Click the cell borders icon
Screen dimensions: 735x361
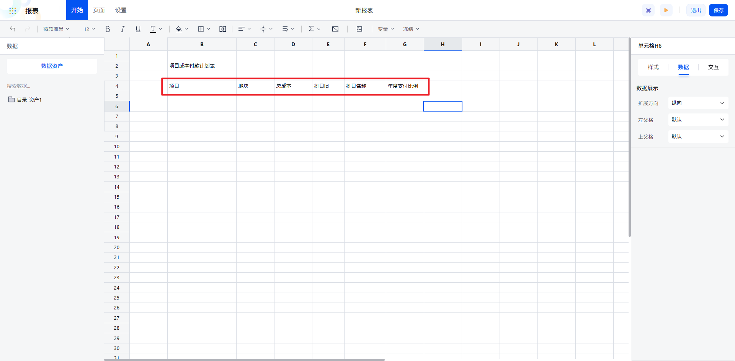click(x=201, y=29)
